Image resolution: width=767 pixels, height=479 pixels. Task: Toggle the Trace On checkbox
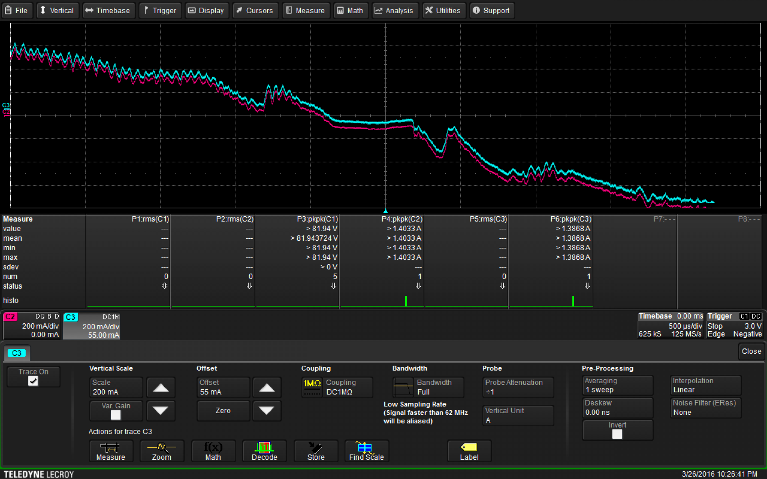click(33, 381)
